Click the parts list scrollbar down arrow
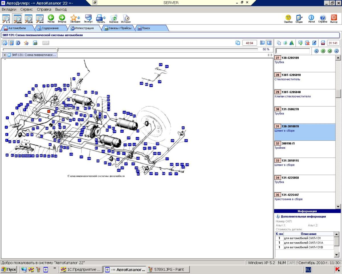The height and width of the screenshot is (274, 342). pos(338,206)
